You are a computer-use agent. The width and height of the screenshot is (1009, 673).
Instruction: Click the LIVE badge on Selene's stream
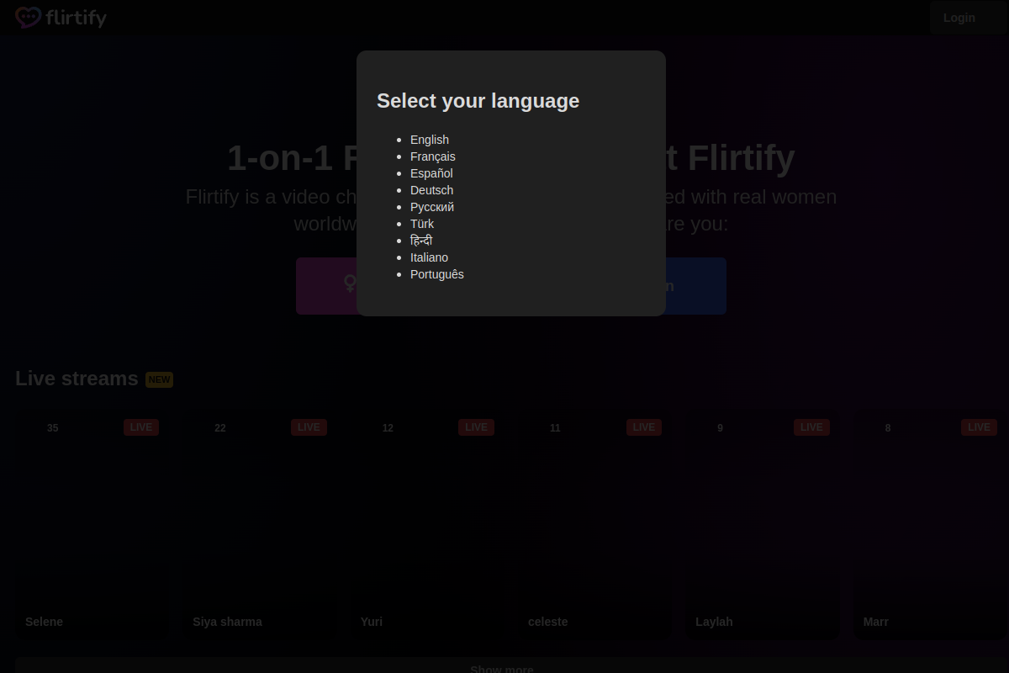[140, 427]
